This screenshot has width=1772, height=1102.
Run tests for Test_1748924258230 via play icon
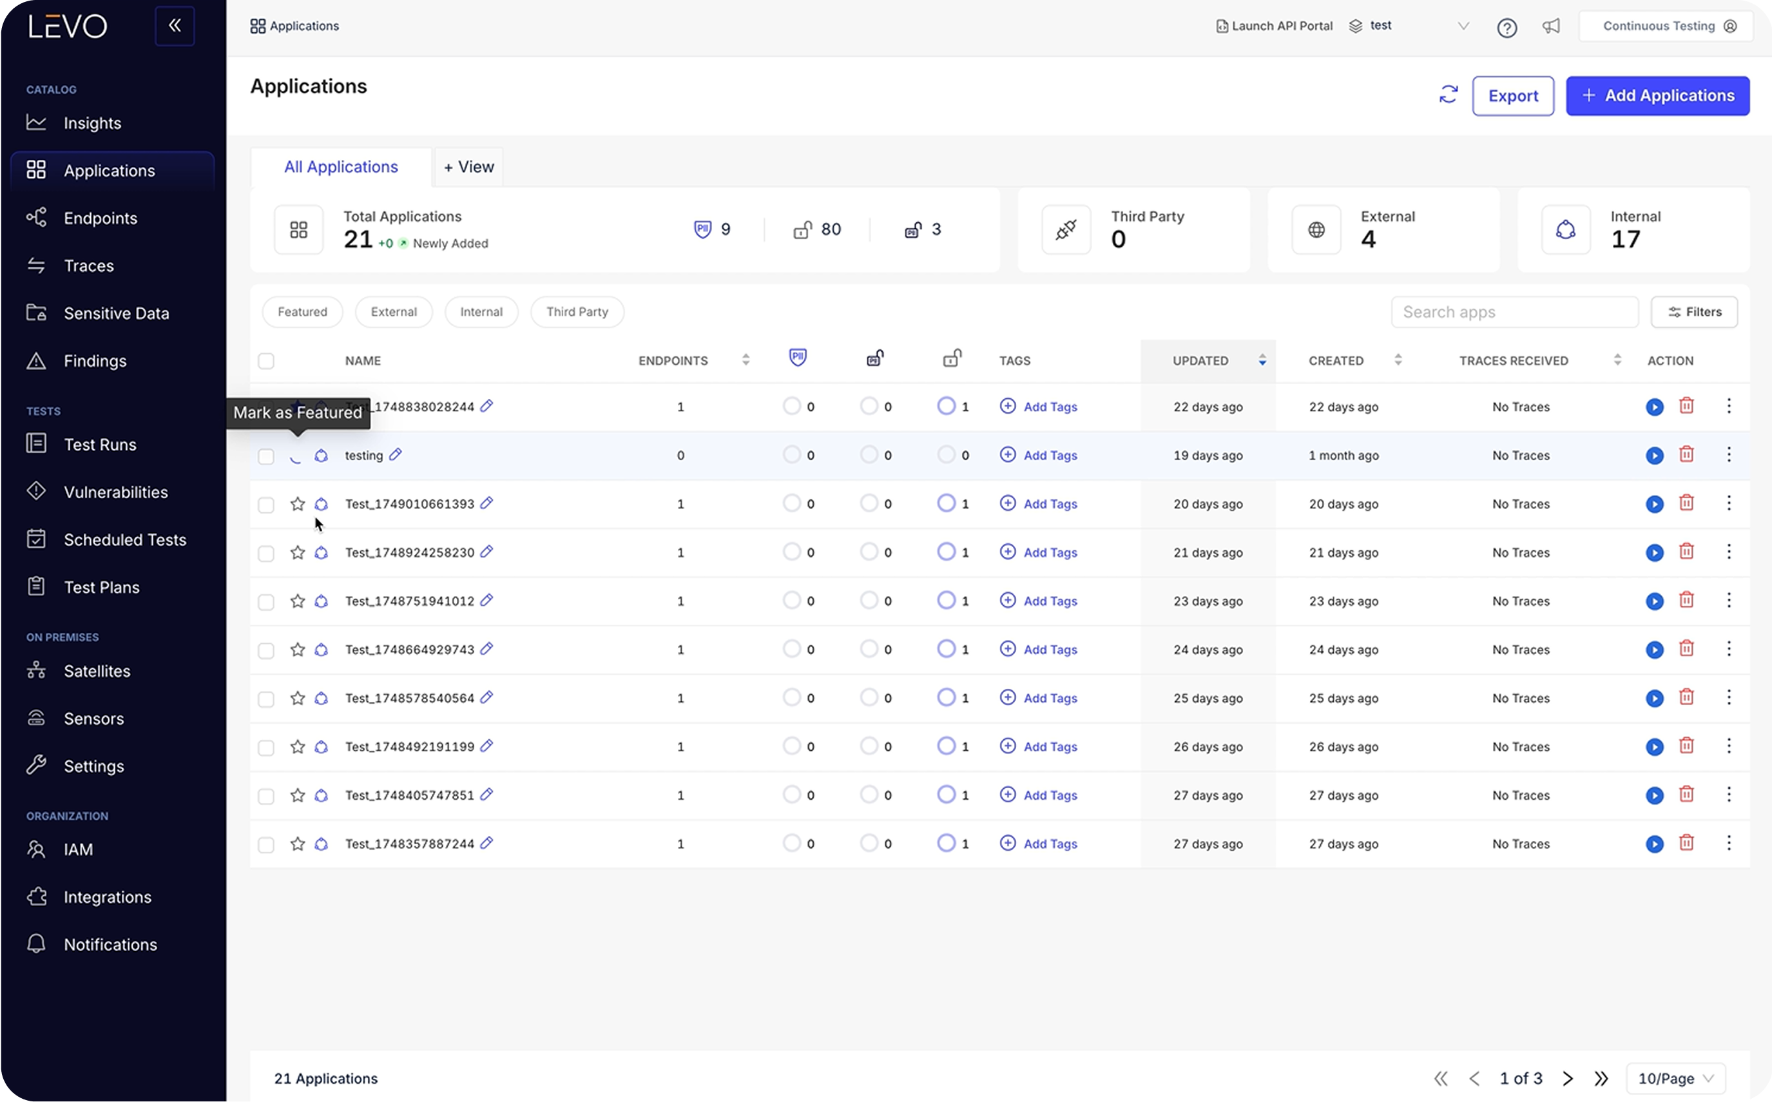coord(1654,552)
